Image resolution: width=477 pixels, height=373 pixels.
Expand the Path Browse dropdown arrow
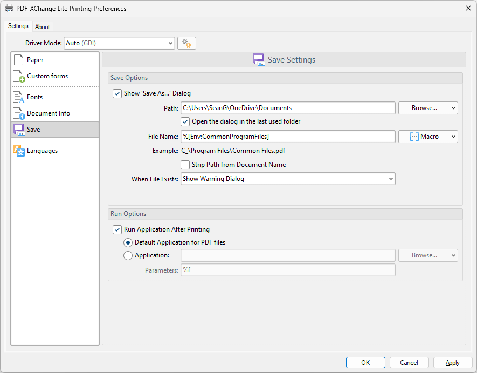(x=454, y=108)
